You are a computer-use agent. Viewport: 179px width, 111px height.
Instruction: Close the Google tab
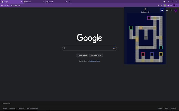click(22, 2)
